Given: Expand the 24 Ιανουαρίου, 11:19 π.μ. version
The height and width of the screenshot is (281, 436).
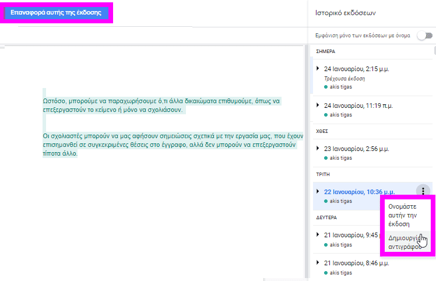Looking at the screenshot, I should [318, 105].
